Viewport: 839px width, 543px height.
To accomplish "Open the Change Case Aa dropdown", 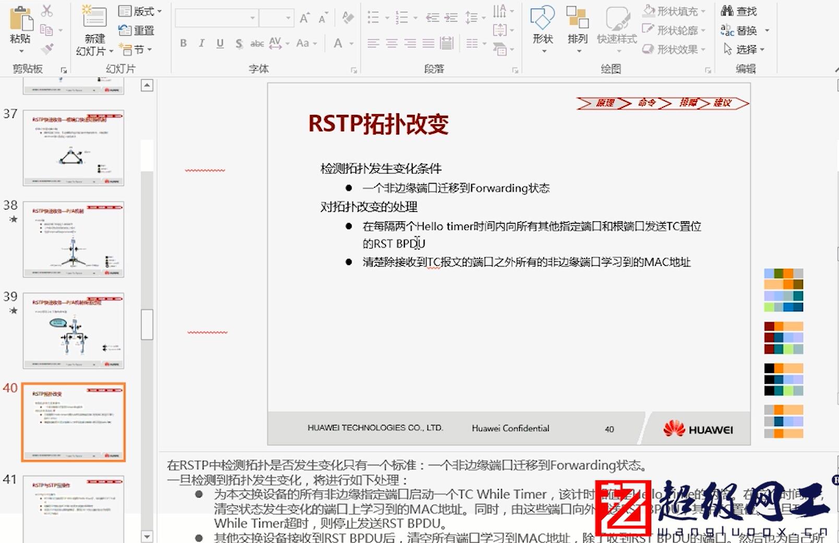I will [x=307, y=43].
